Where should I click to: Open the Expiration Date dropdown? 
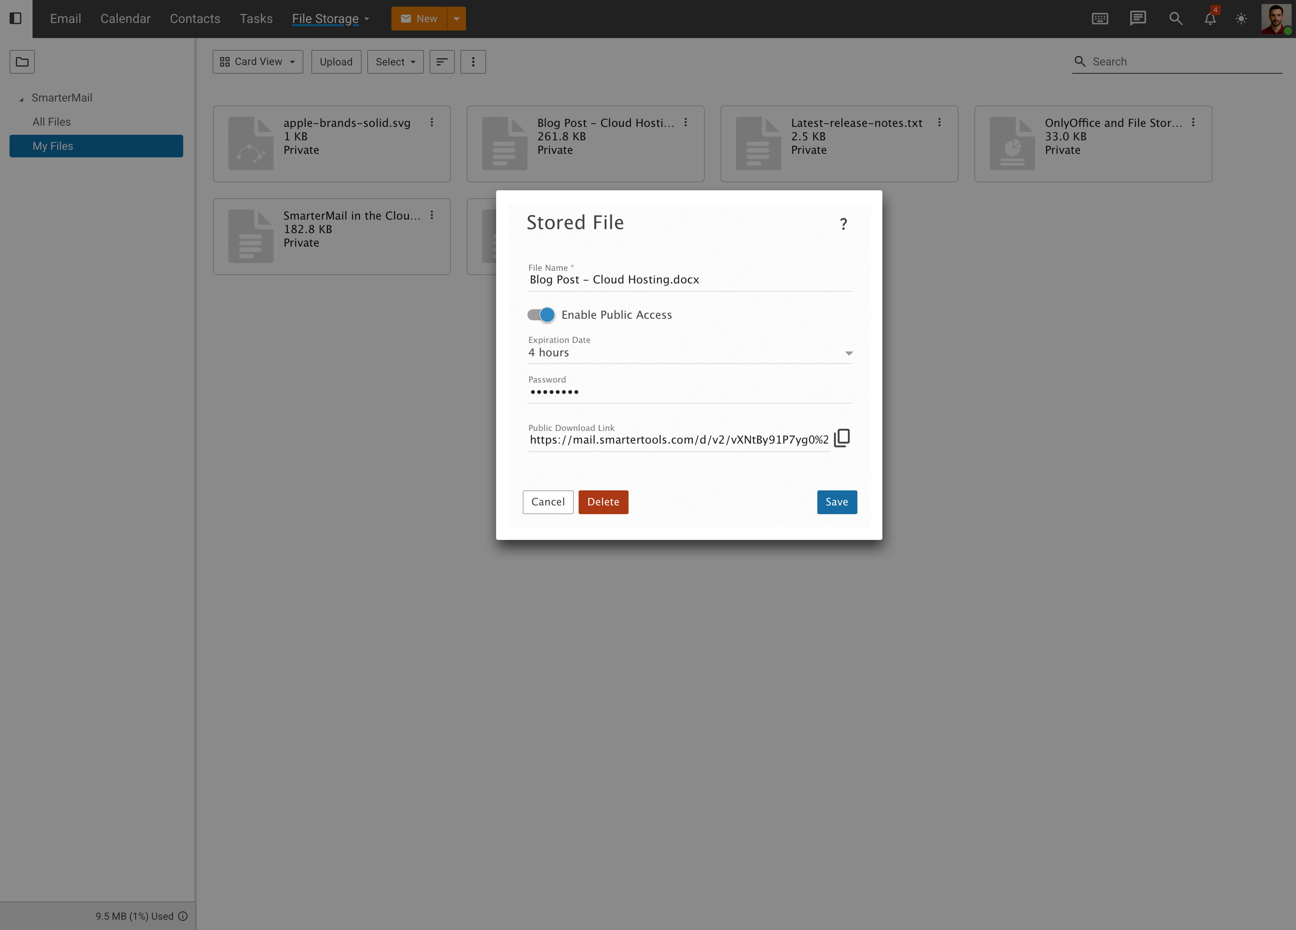(689, 353)
